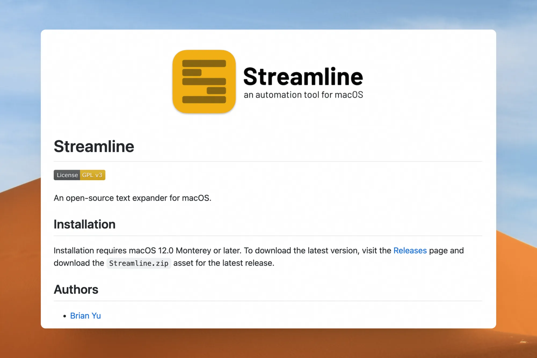
Task: Click the short right-aligned bar in app icon
Action: pos(216,91)
